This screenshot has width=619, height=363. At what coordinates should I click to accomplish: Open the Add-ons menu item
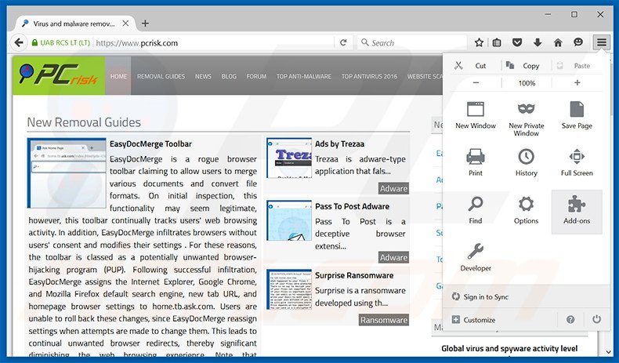point(577,212)
